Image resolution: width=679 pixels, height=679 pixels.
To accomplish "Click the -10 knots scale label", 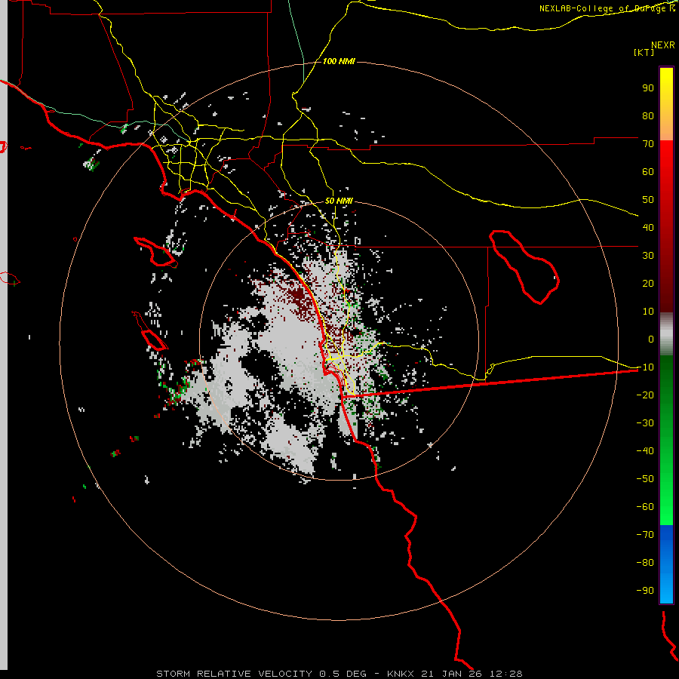I will (645, 367).
